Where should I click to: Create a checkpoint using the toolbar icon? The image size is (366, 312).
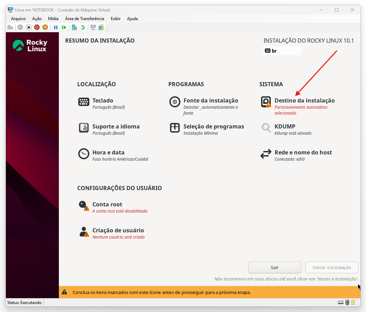click(74, 27)
